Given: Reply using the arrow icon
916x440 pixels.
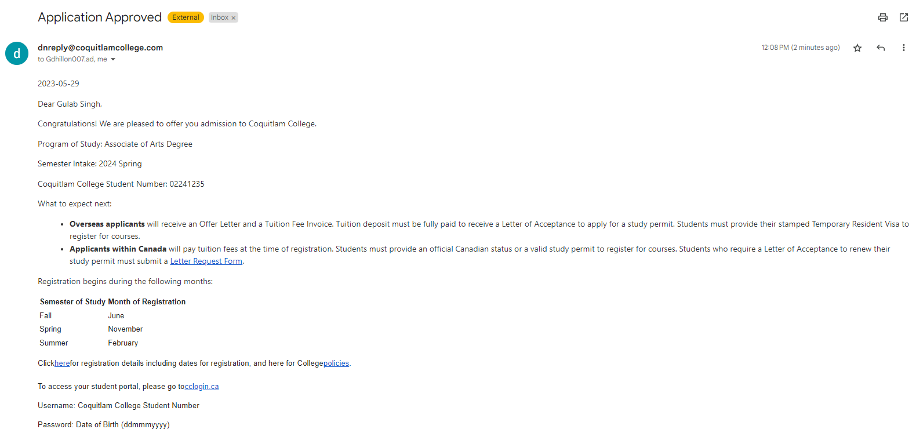Looking at the screenshot, I should 881,48.
